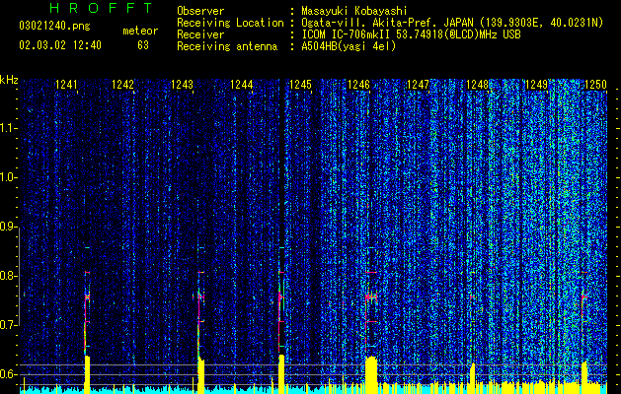This screenshot has height=394, width=621.
Task: Click the magenta echo trace after 1243
Action: click(199, 312)
